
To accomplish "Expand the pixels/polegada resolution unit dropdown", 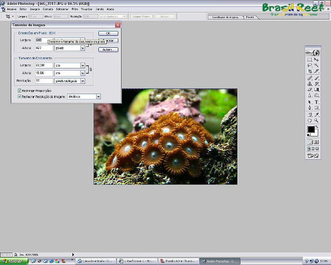I will pos(83,81).
